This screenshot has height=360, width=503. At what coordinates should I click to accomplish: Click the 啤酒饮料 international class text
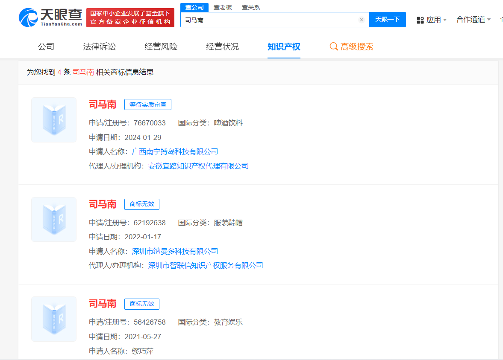tap(228, 123)
